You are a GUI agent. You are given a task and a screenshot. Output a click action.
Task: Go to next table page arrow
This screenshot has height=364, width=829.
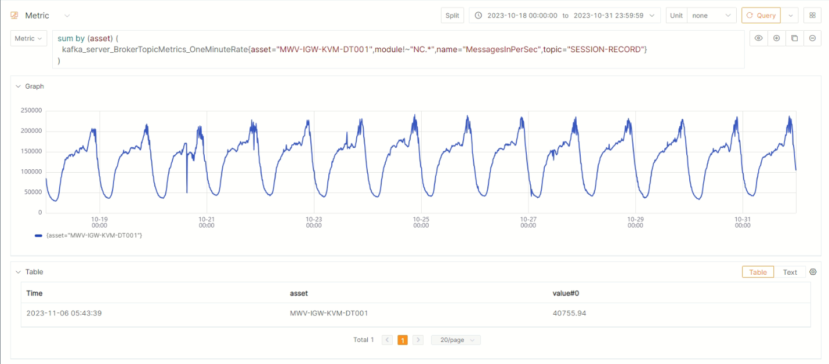(x=418, y=340)
